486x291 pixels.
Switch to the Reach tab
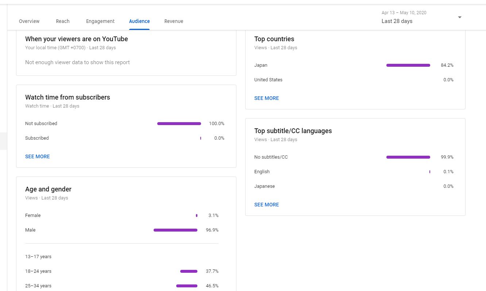coord(63,21)
